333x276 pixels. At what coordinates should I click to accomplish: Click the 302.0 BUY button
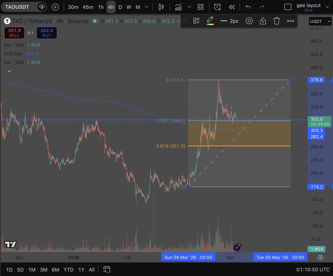[x=47, y=33]
